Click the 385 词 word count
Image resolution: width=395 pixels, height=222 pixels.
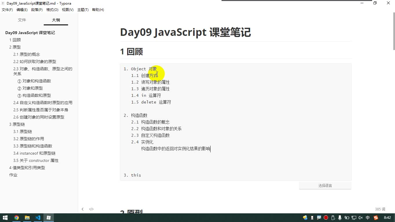coord(380,209)
